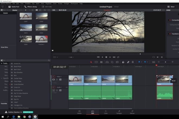
Task: Click the blue marker icon
Action: (x=145, y=62)
